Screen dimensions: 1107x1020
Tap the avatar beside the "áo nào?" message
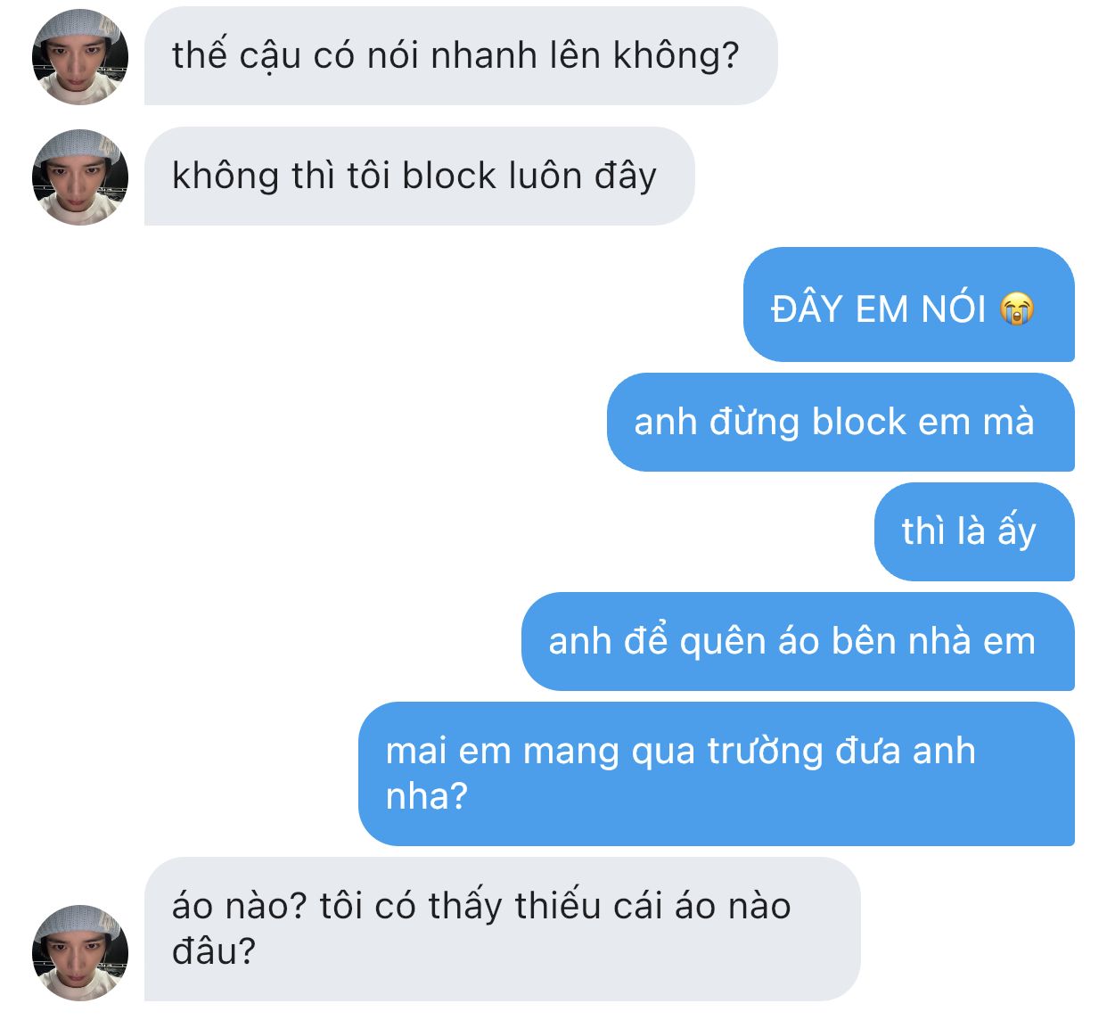[x=80, y=953]
